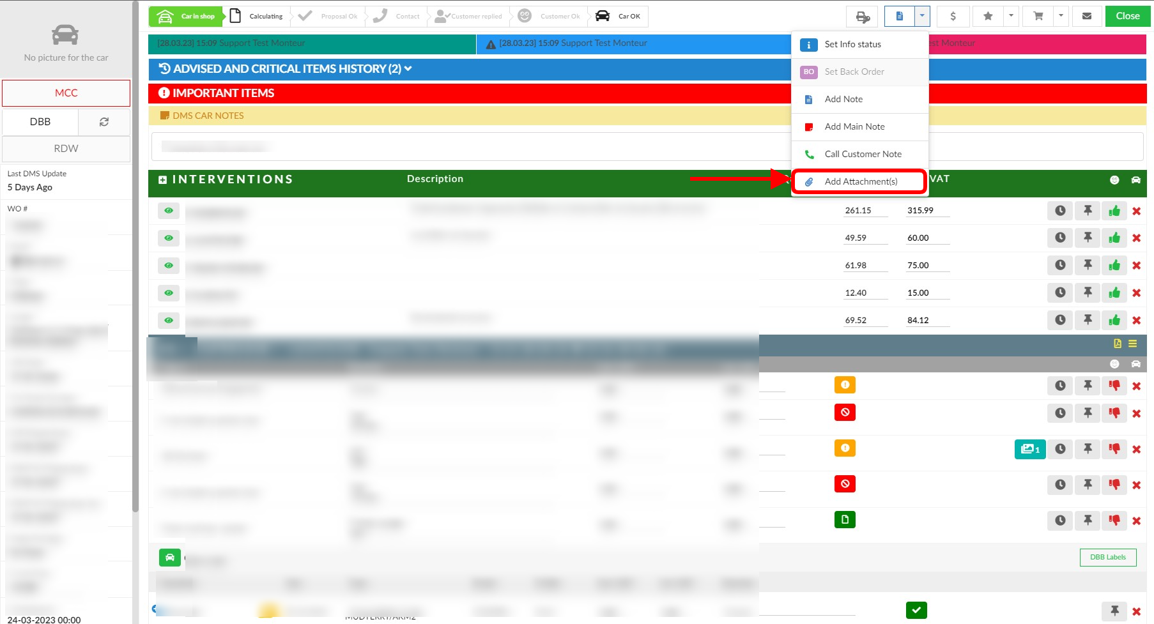
Task: Click the shopping cart icon
Action: (1038, 16)
